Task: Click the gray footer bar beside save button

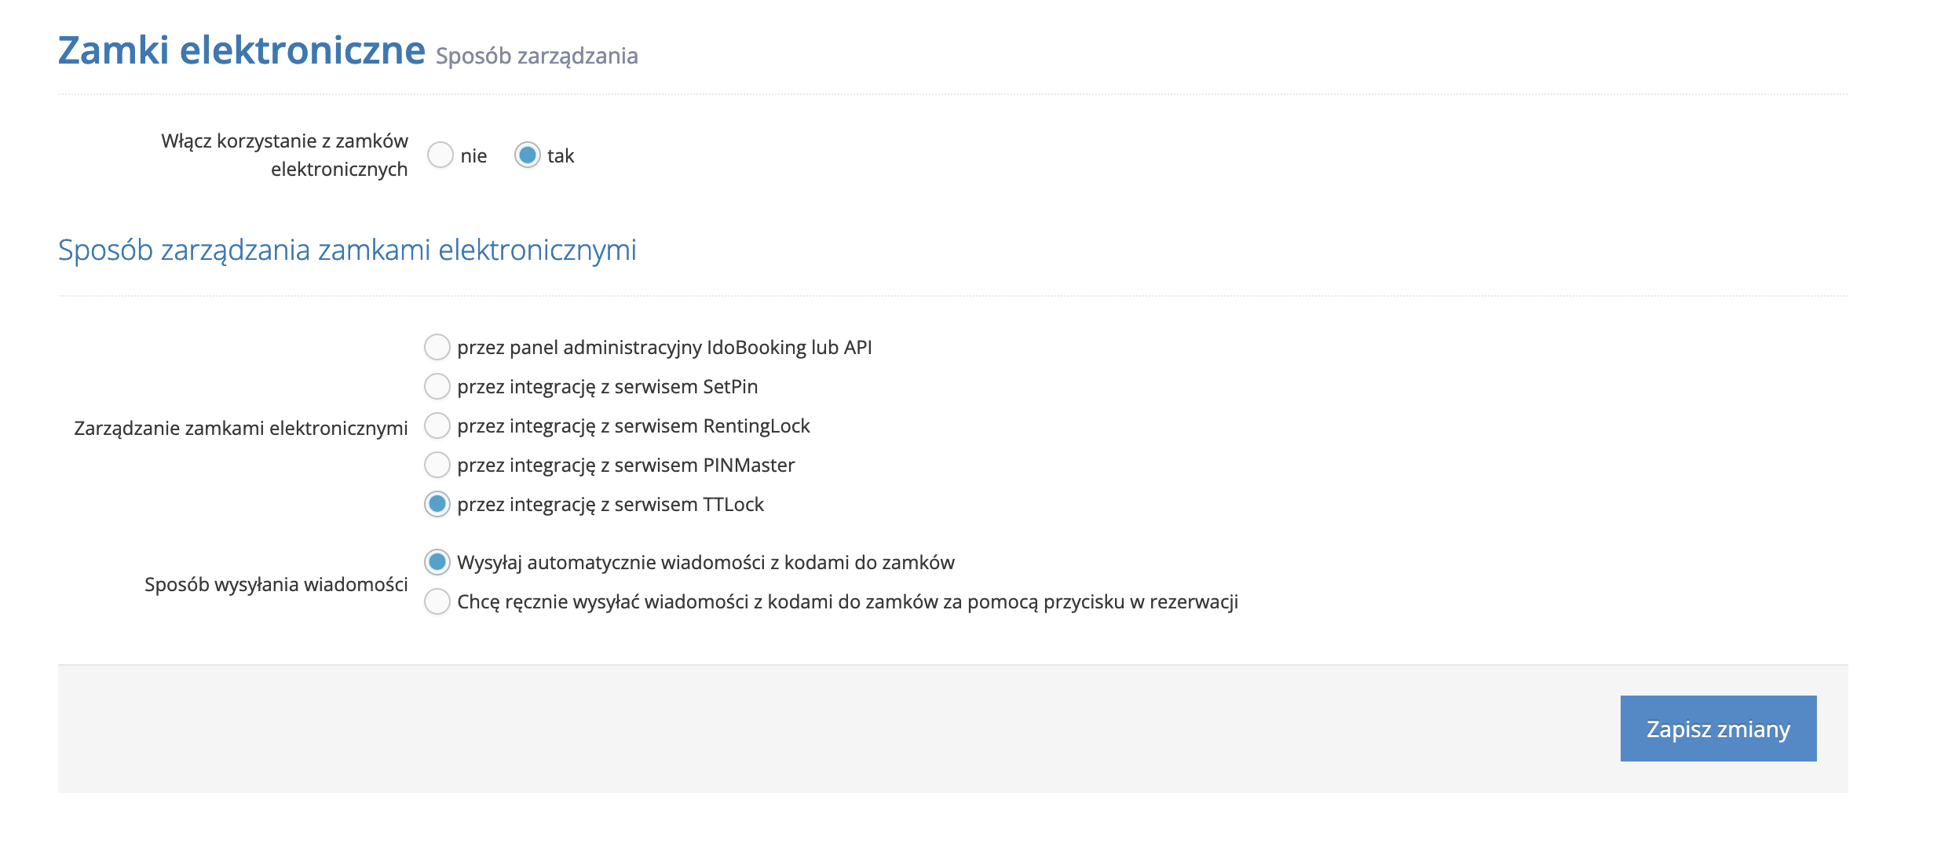Action: 785,729
